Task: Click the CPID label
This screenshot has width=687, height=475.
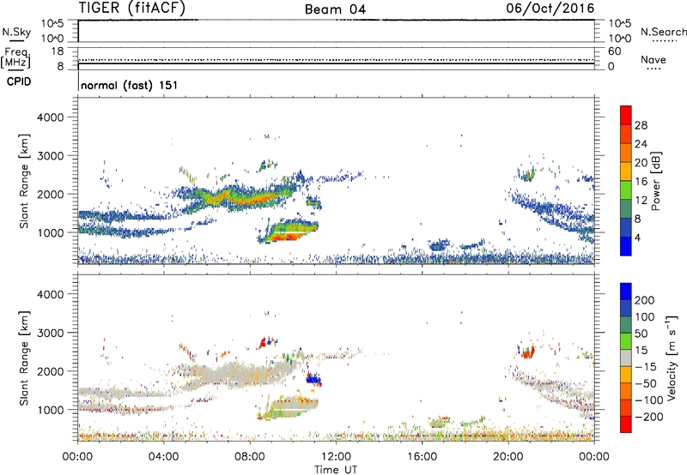Action: click(x=19, y=81)
